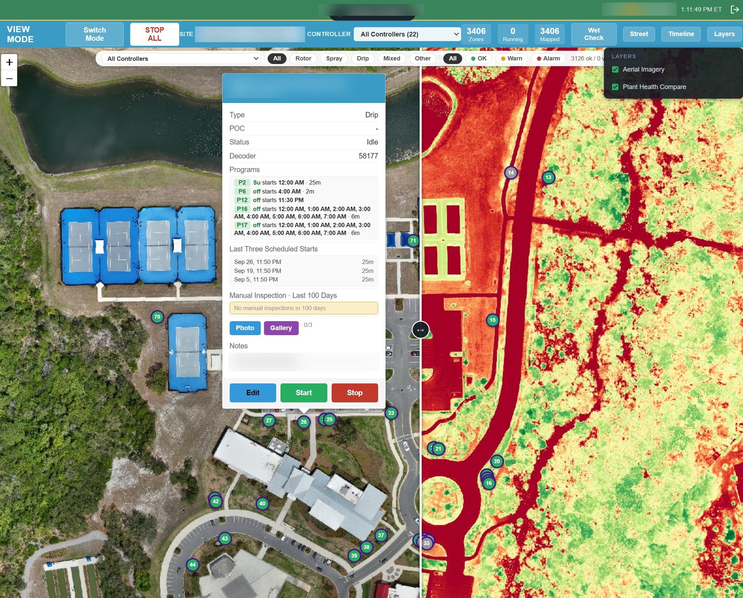Click the STOP ALL button
Viewport: 743px width, 598px height.
coord(155,34)
